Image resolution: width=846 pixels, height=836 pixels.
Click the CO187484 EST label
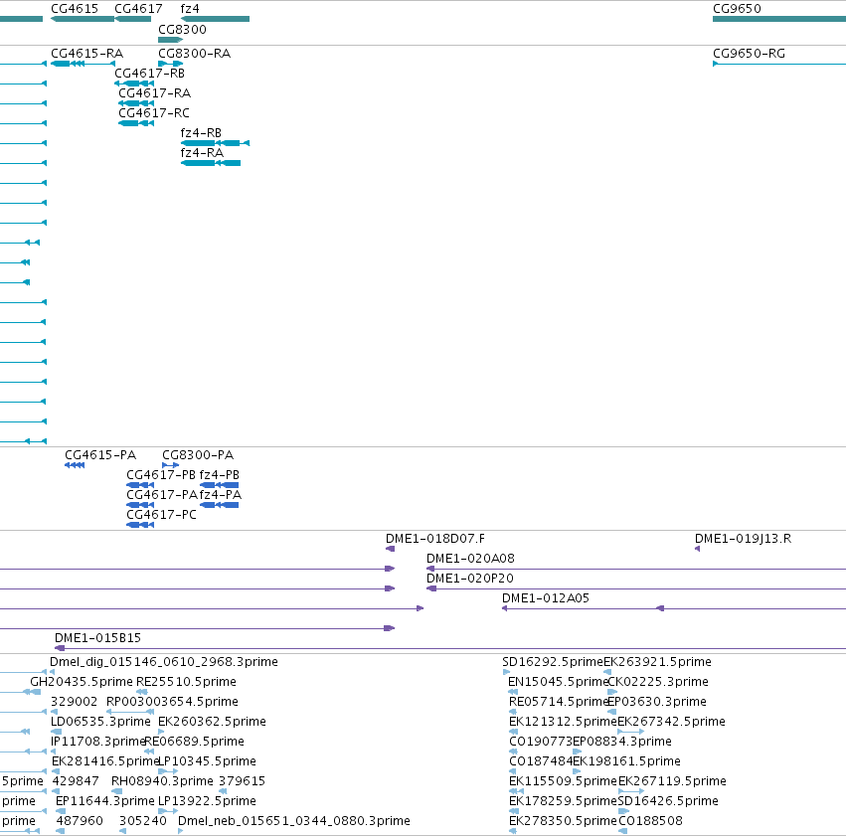pos(541,761)
